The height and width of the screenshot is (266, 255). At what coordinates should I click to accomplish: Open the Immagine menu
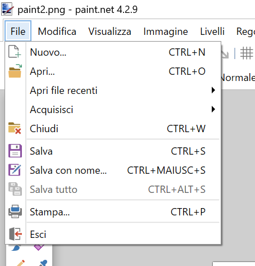[x=166, y=31]
